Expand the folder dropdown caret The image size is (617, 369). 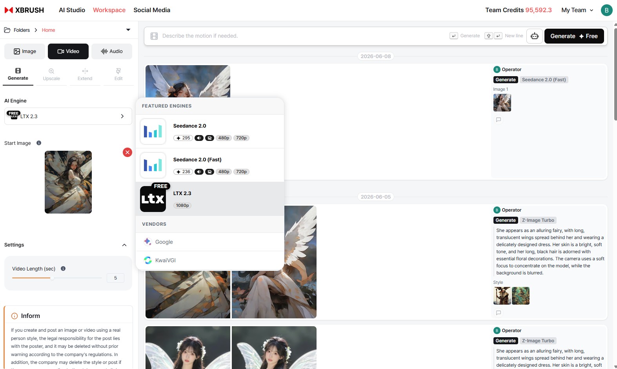128,30
